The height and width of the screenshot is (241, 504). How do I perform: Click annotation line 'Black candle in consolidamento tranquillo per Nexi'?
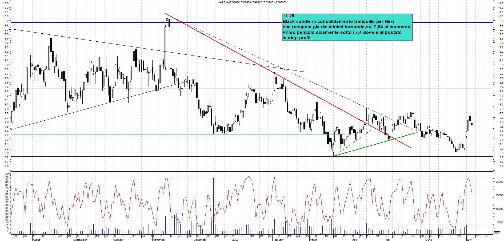click(x=338, y=22)
